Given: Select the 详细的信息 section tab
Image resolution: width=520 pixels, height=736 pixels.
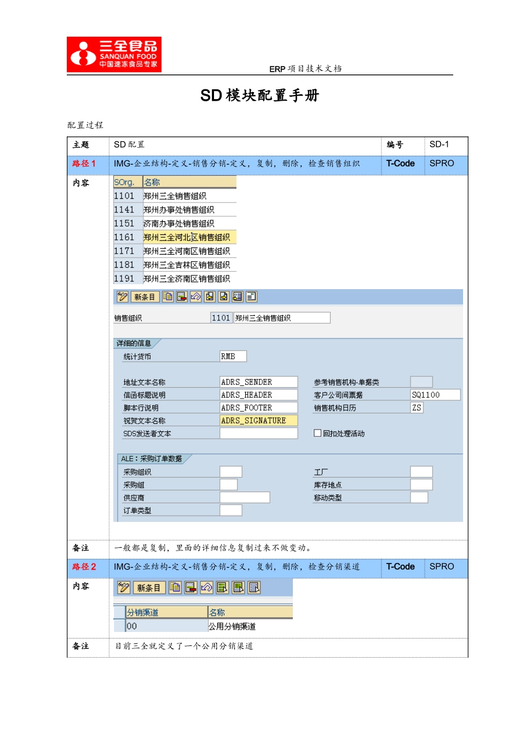Looking at the screenshot, I should (x=135, y=343).
